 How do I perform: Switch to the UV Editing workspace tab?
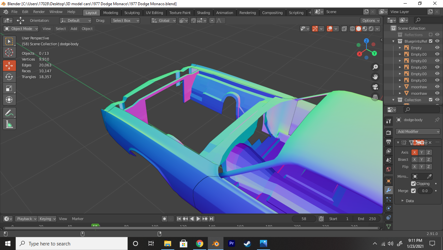(154, 13)
